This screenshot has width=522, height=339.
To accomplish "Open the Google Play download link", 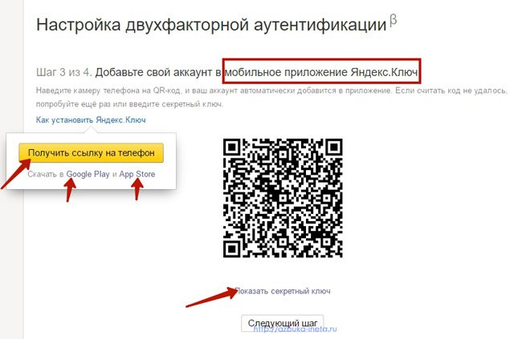I will click(88, 174).
